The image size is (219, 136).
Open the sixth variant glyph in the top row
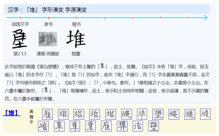click(x=126, y=114)
